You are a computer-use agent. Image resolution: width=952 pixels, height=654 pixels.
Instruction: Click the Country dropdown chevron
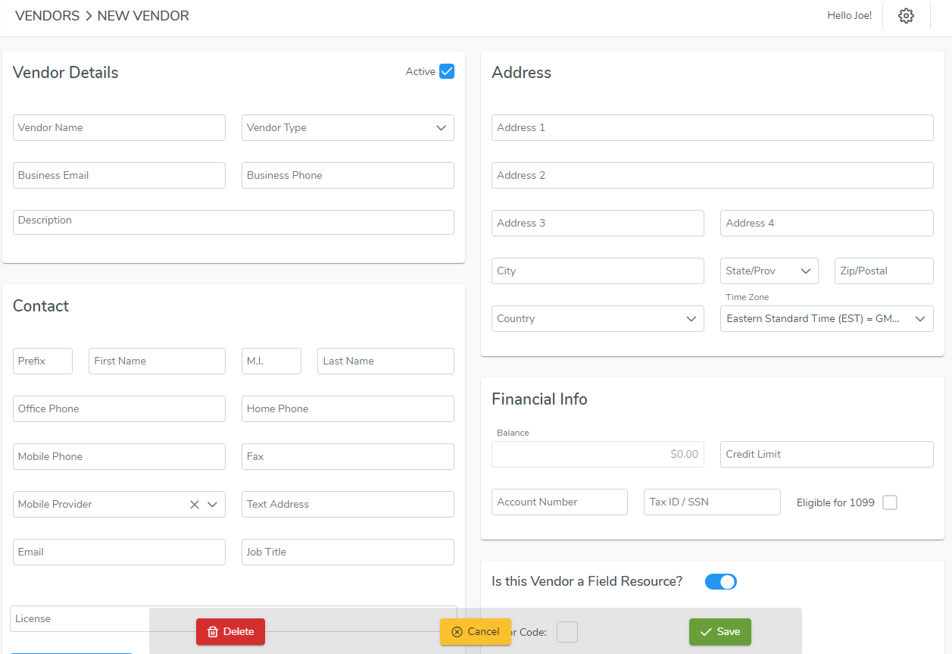(x=691, y=318)
